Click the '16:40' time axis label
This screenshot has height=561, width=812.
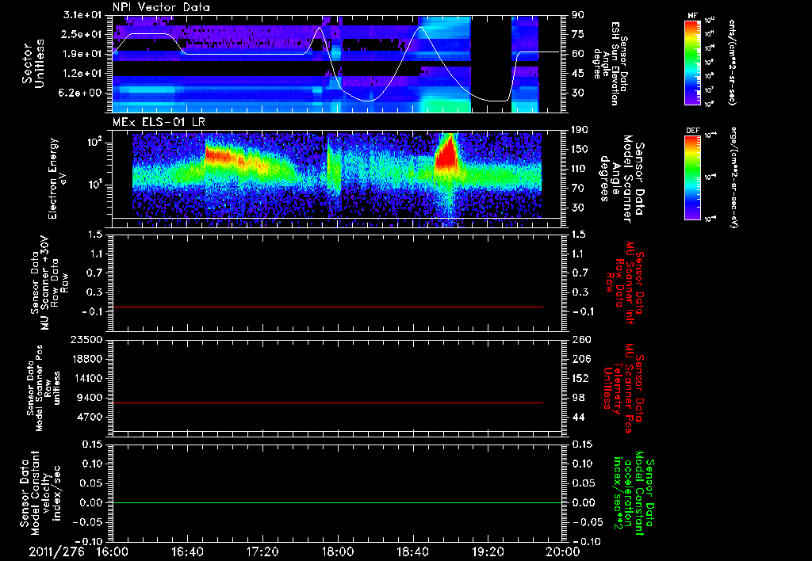coord(187,551)
